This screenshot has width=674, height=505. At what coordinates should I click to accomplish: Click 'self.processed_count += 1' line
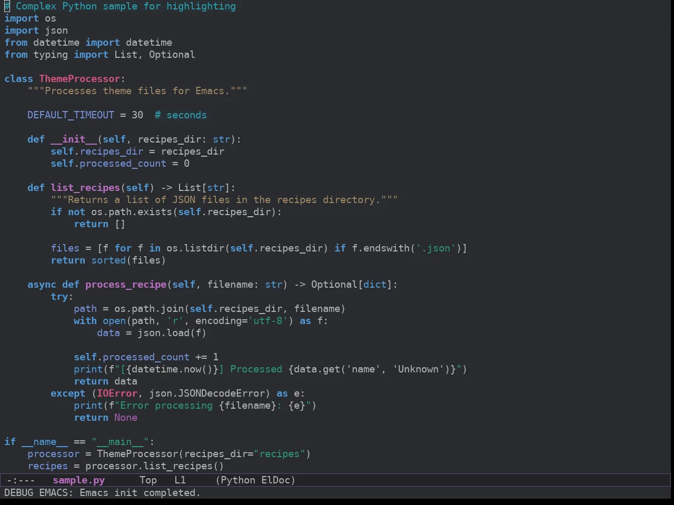[x=146, y=357]
